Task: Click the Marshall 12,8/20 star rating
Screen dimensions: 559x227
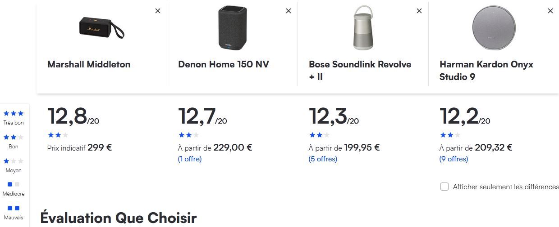Action: [58, 135]
